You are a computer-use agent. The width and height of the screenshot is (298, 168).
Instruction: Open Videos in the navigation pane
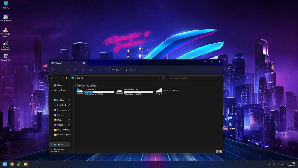58,125
